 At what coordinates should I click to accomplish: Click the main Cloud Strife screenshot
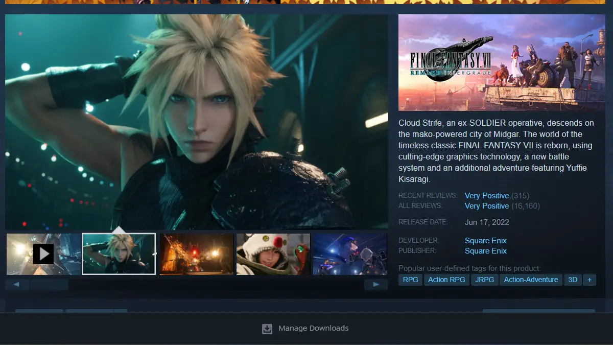click(197, 122)
